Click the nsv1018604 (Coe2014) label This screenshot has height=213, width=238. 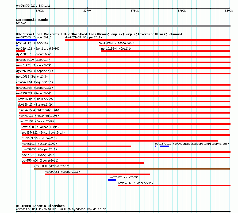point(117,49)
